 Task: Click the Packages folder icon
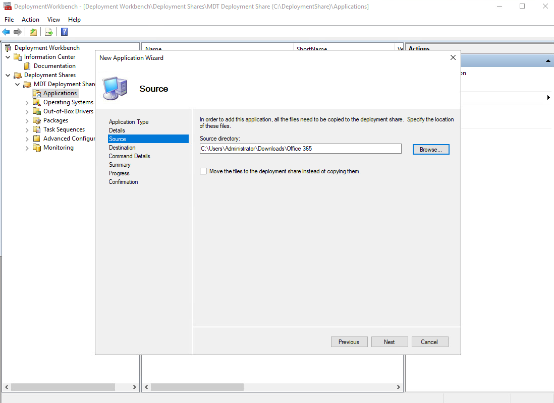coord(37,121)
